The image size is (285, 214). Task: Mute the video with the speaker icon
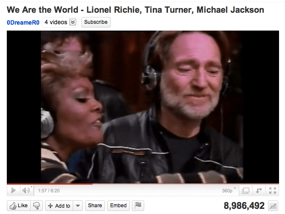click(26, 190)
